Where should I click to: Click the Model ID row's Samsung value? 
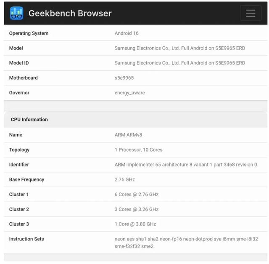point(179,63)
